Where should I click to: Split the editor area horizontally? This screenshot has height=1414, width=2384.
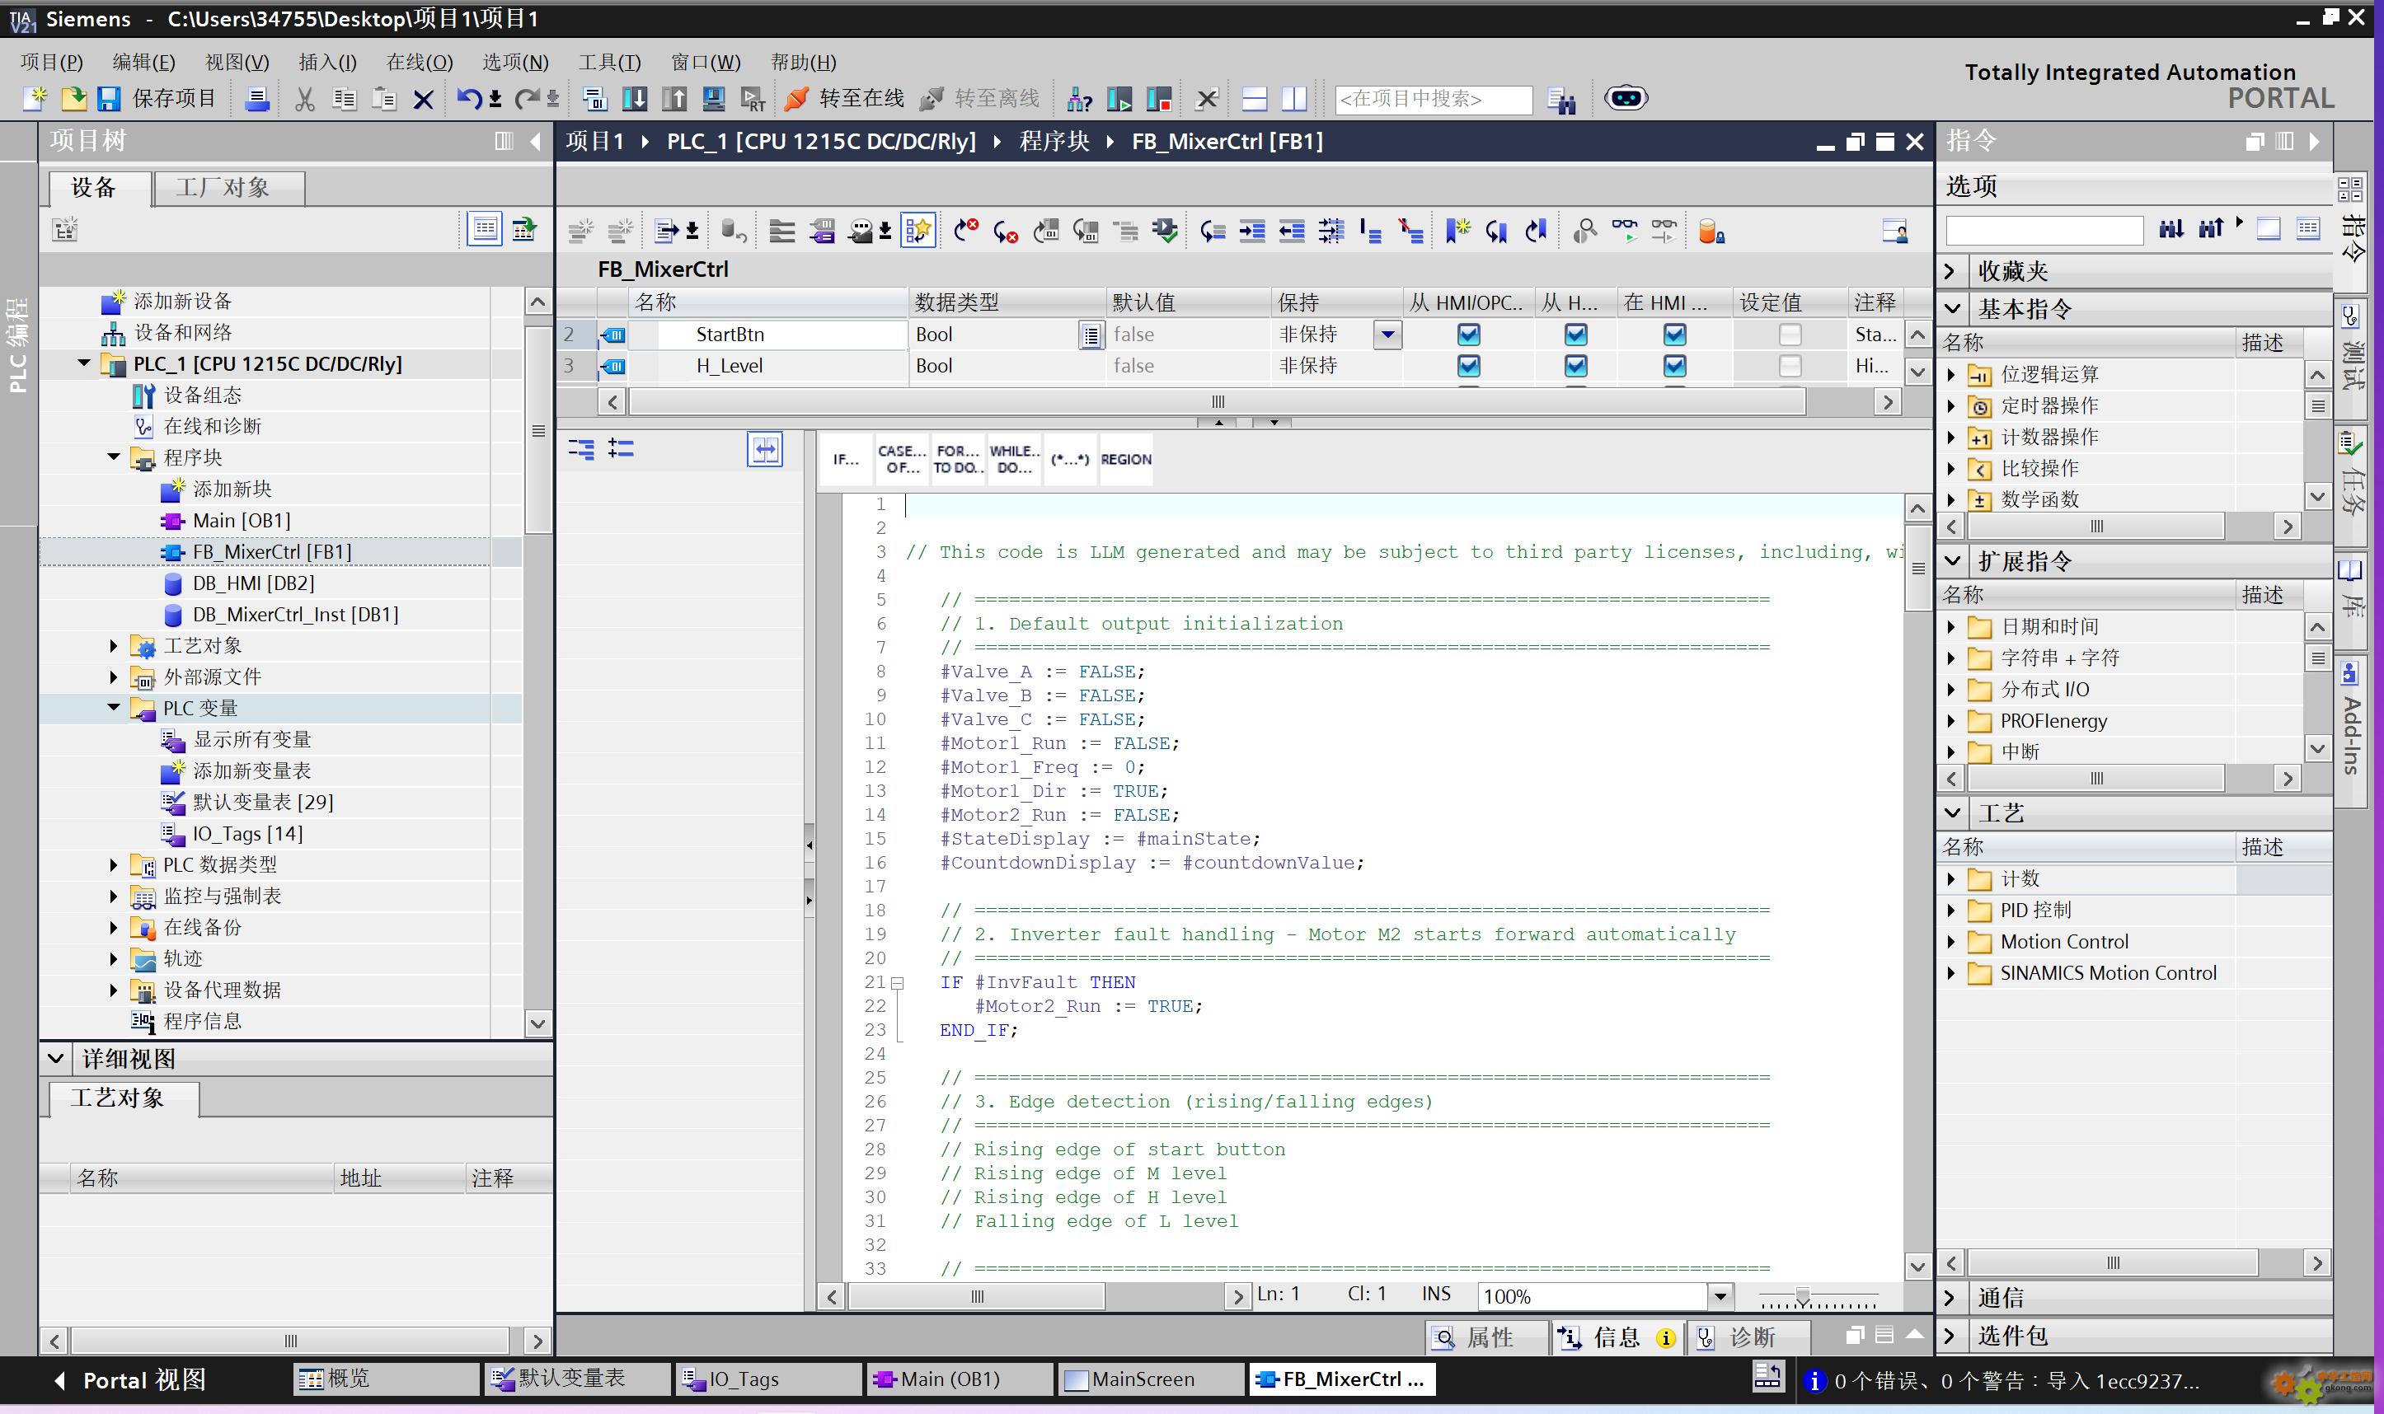coord(1255,98)
